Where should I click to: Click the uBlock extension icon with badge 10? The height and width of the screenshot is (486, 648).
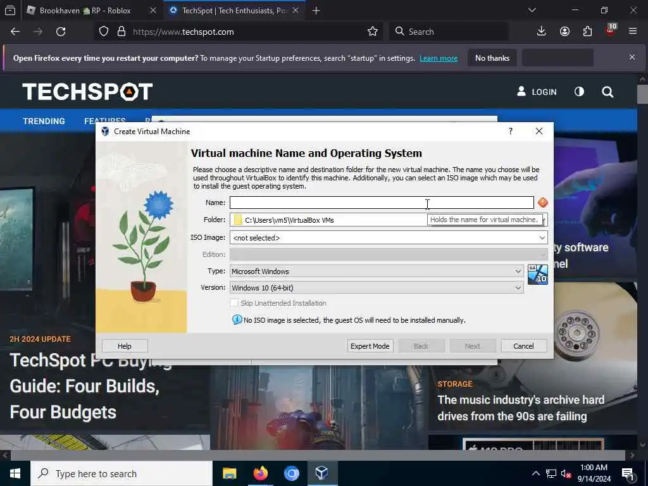pyautogui.click(x=611, y=30)
